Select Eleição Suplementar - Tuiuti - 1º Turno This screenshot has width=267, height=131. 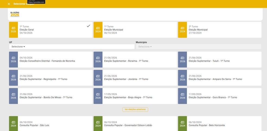pyautogui.click(x=220, y=60)
